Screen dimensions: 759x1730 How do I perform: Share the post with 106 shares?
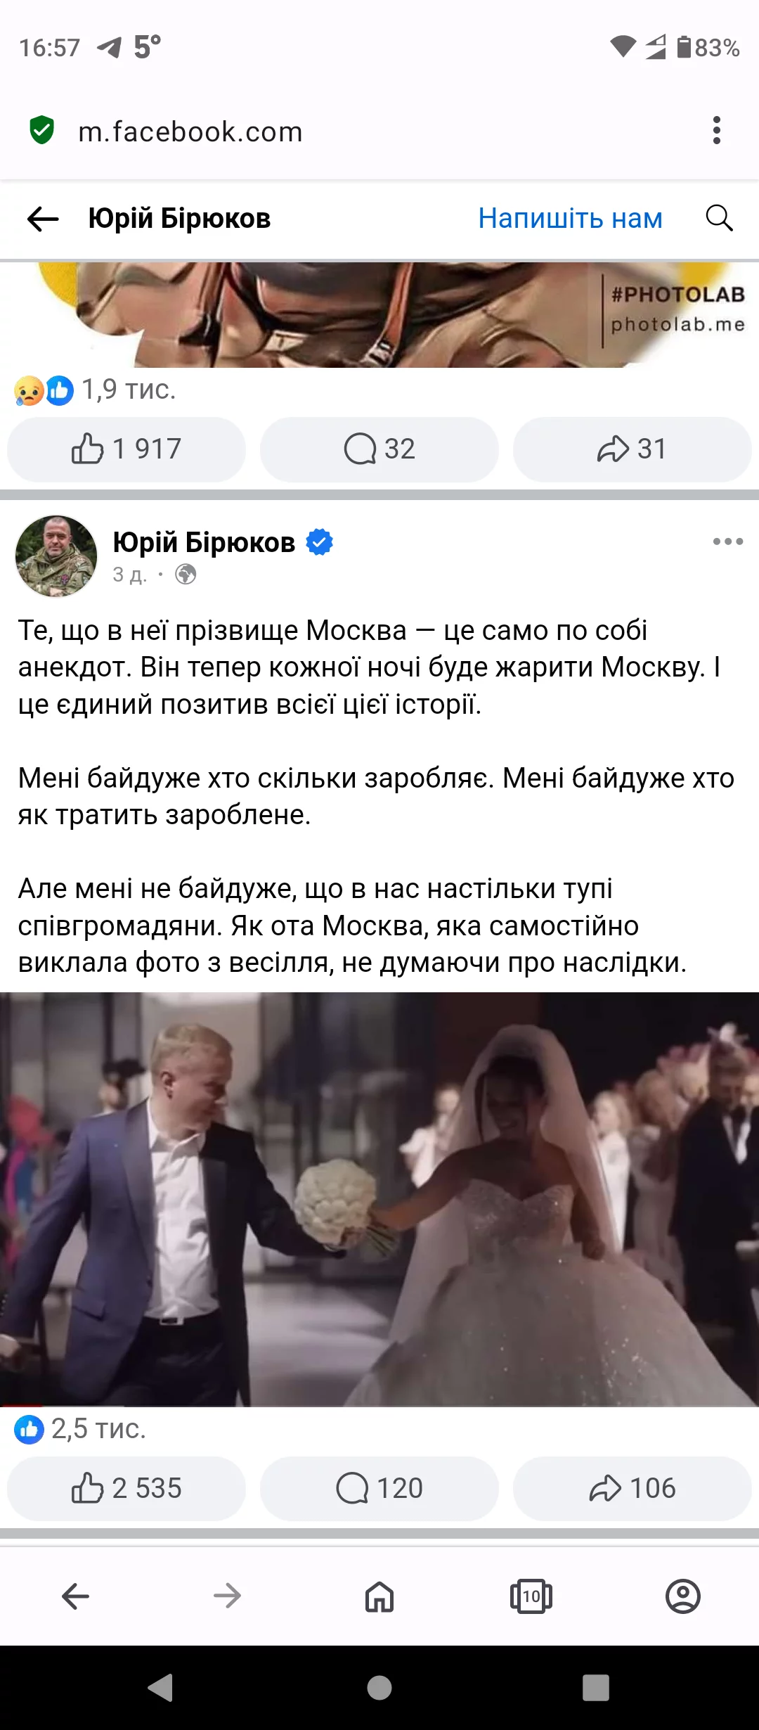(x=632, y=1488)
